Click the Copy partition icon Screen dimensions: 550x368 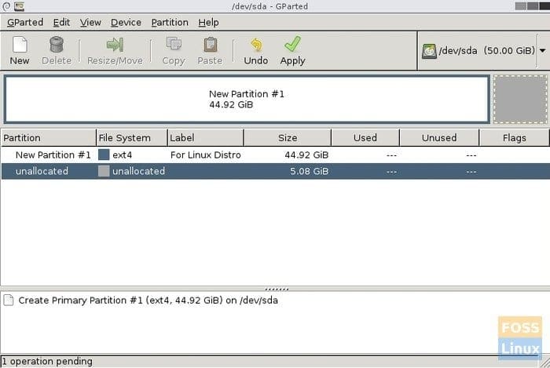174,44
